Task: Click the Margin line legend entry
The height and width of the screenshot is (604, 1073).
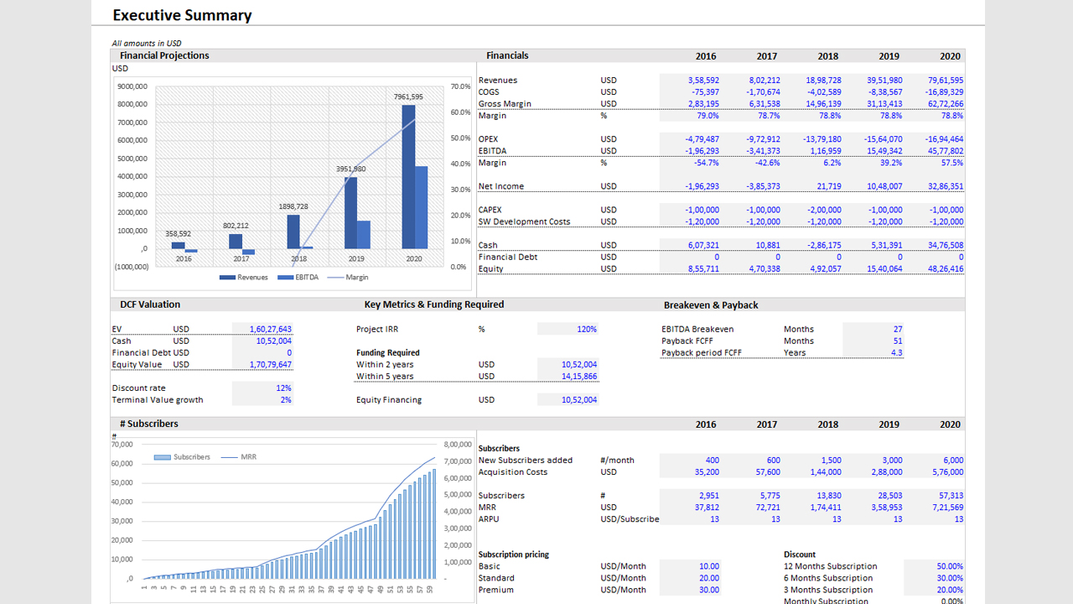Action: coord(335,278)
